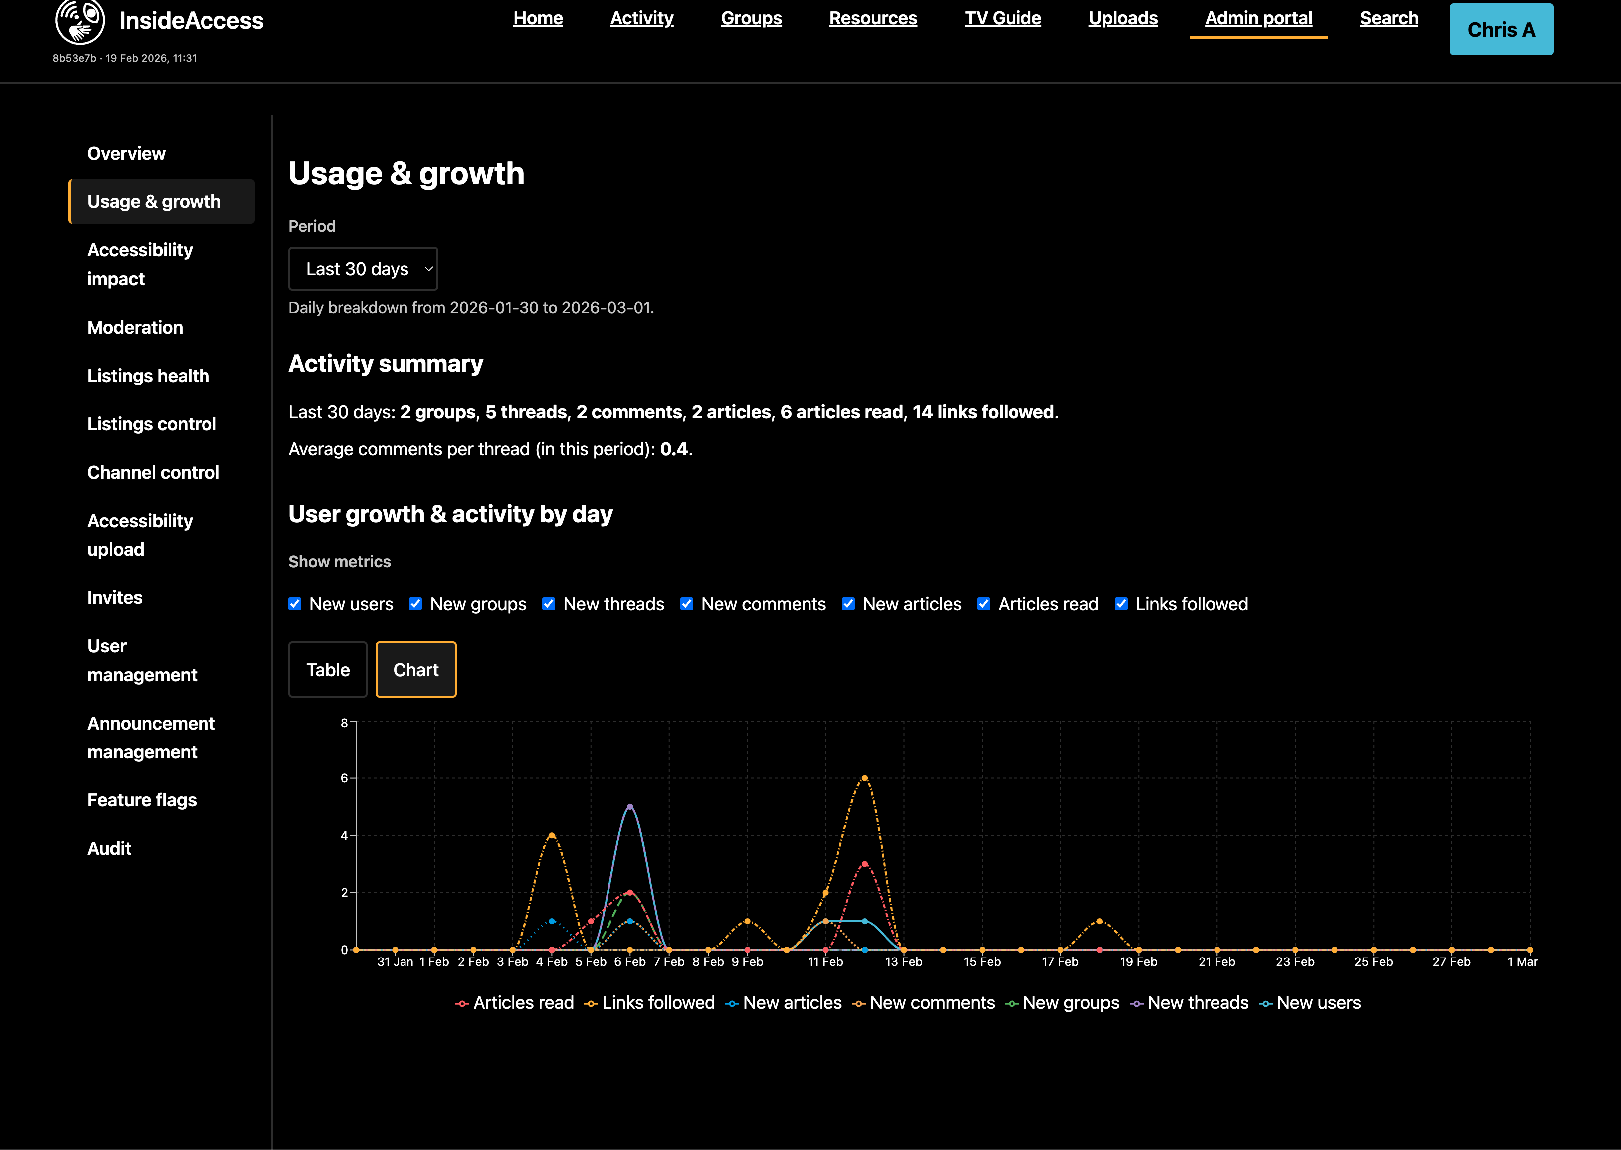Open the Period dropdown showing Last 30 days
1621x1150 pixels.
(x=363, y=269)
